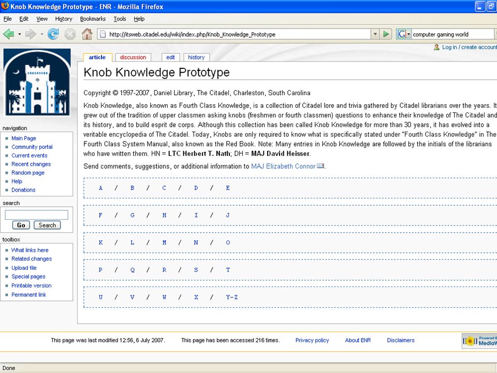Image resolution: width=497 pixels, height=373 pixels.
Task: Click the greyed Stop loading icon
Action: (x=70, y=34)
